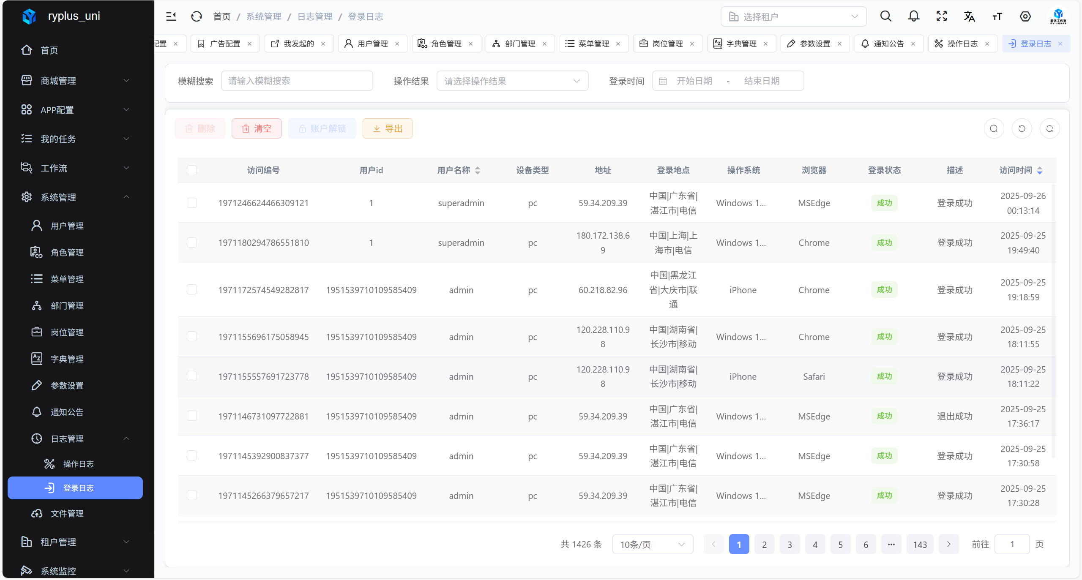1082x580 pixels.
Task: Click the 模糊搜索 input field
Action: (x=297, y=81)
